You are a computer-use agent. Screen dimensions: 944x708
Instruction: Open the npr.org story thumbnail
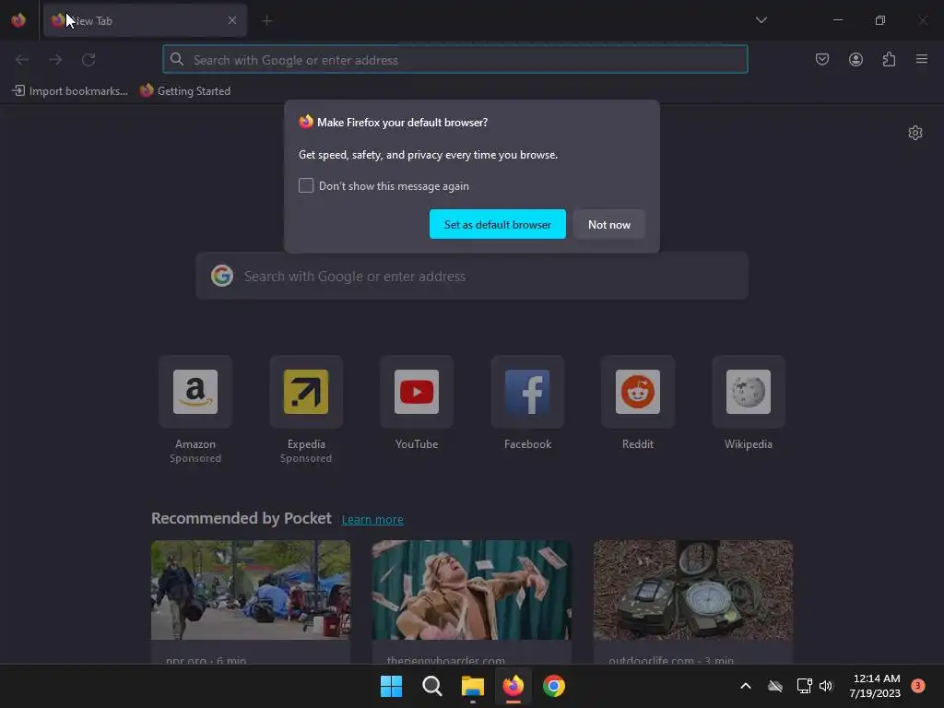[251, 590]
